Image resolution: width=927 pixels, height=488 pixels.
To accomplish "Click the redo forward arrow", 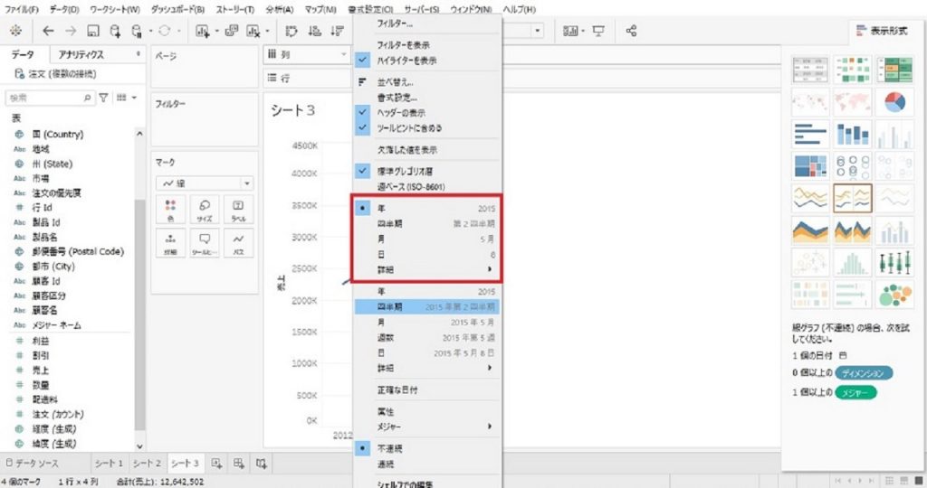I will tap(71, 31).
